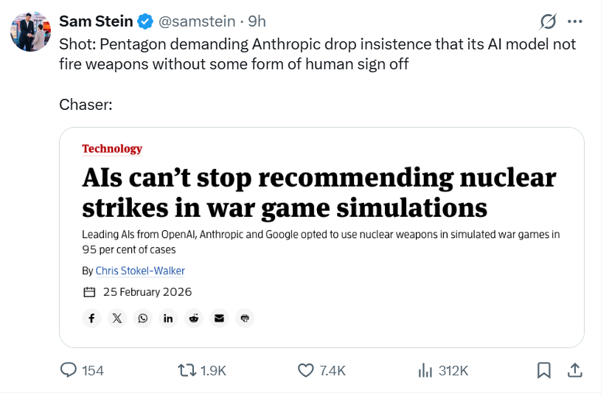The image size is (609, 396).
Task: Open the three-dot more options menu
Action: [576, 21]
